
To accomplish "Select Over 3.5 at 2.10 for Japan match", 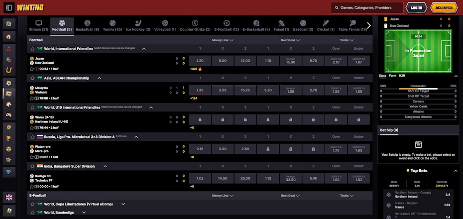I will (336, 61).
